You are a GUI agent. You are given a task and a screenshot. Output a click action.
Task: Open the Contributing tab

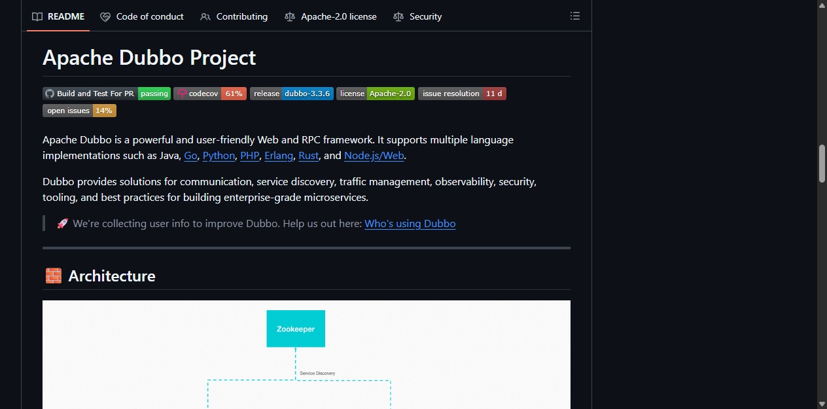click(234, 16)
